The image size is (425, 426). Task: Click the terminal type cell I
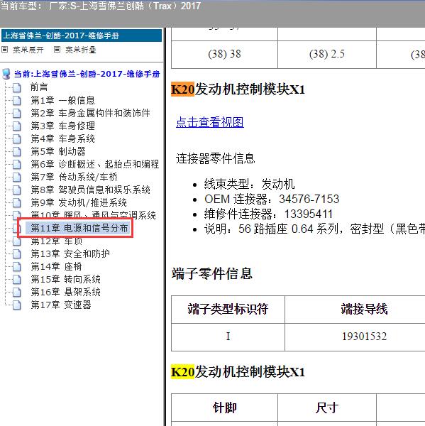(228, 337)
